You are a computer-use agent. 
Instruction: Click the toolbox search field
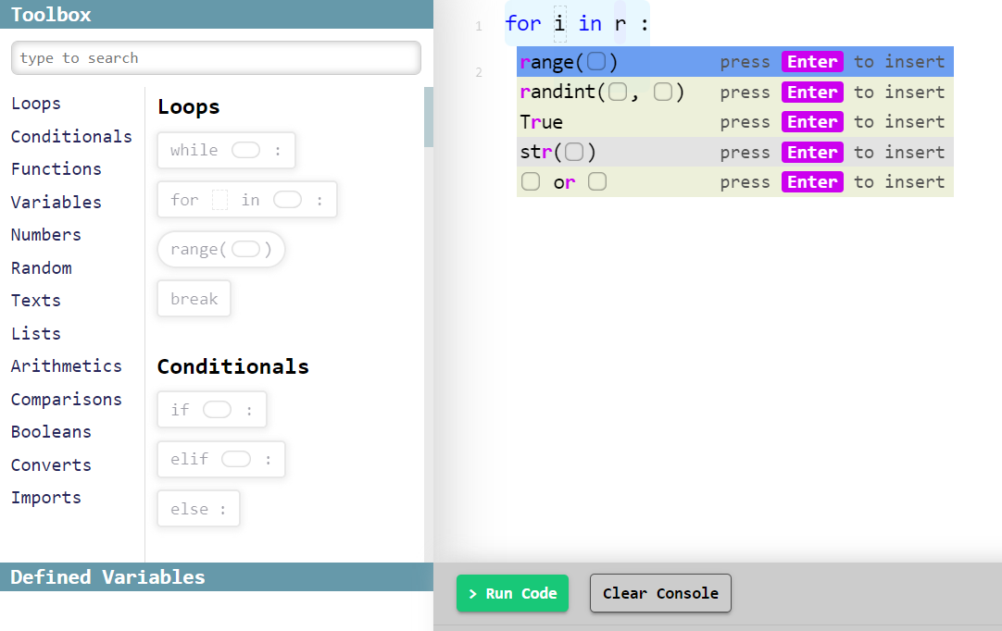click(215, 57)
